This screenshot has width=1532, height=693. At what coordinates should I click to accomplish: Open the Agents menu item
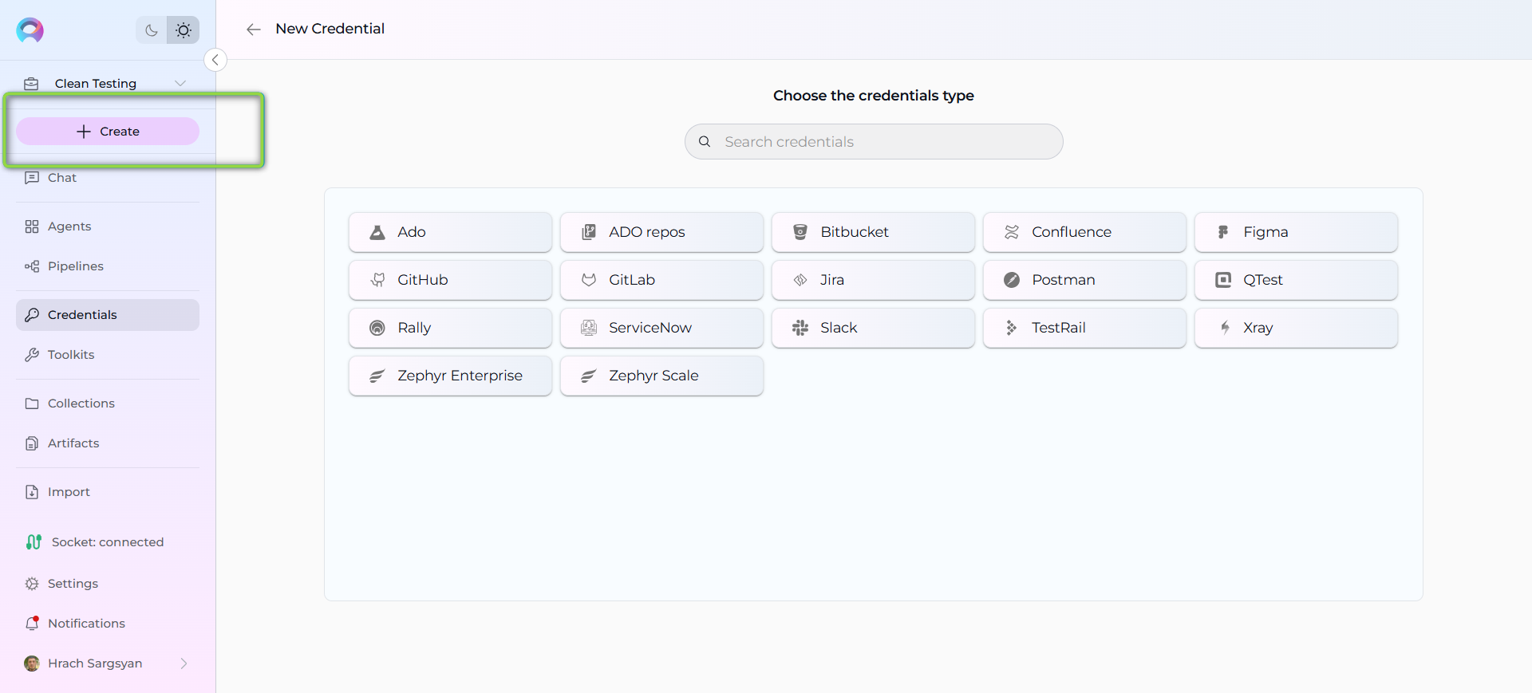69,226
